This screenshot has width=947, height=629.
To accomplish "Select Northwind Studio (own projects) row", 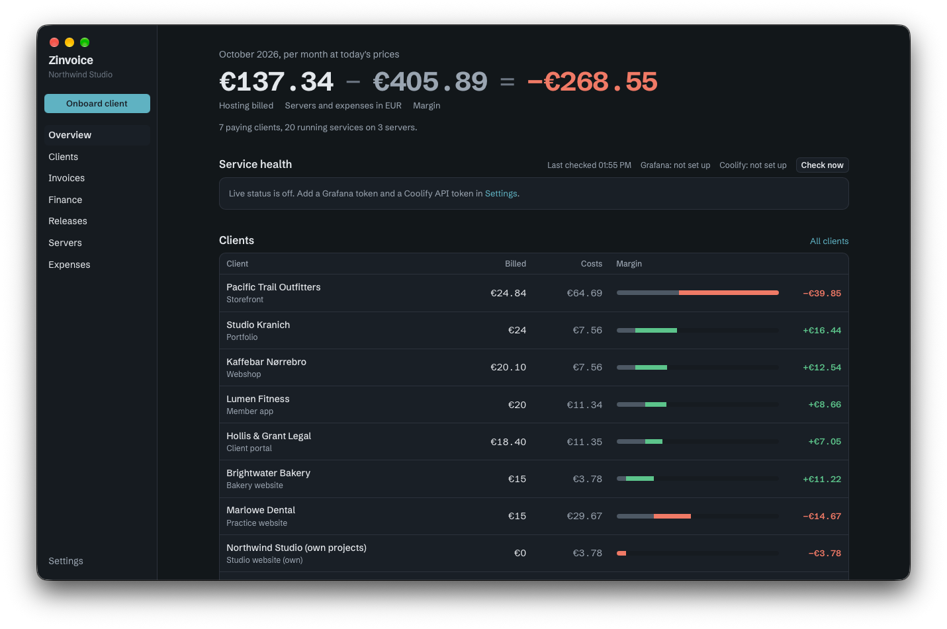I will [x=534, y=554].
